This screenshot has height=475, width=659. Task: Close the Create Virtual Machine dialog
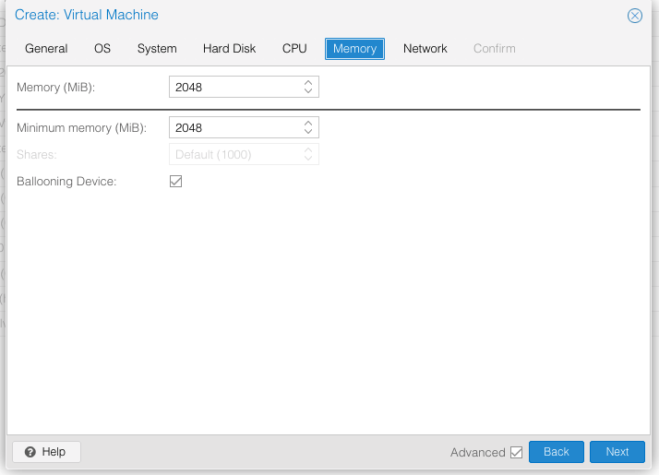tap(634, 16)
